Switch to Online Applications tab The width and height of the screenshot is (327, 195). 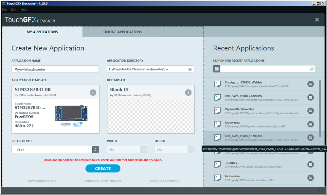tap(123, 32)
